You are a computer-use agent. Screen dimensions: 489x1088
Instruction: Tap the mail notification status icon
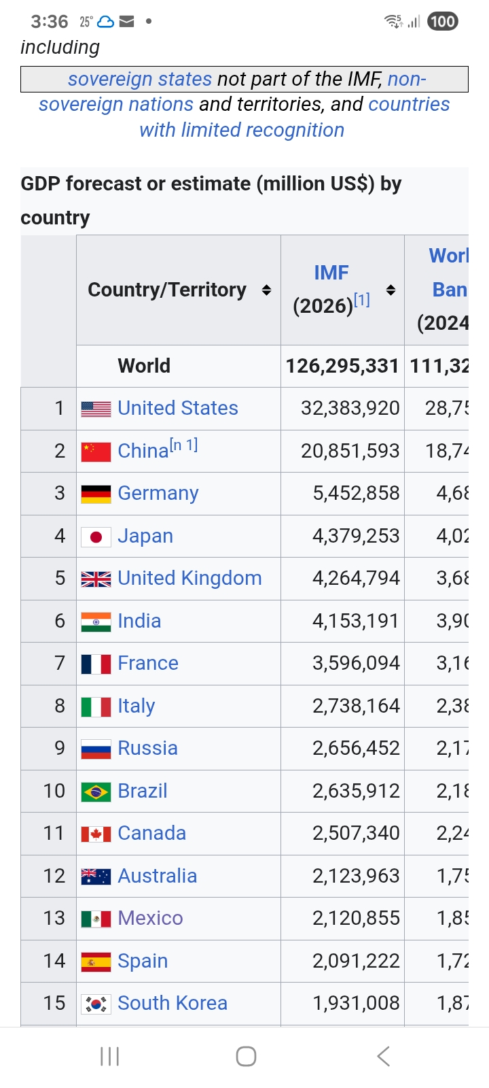point(126,22)
